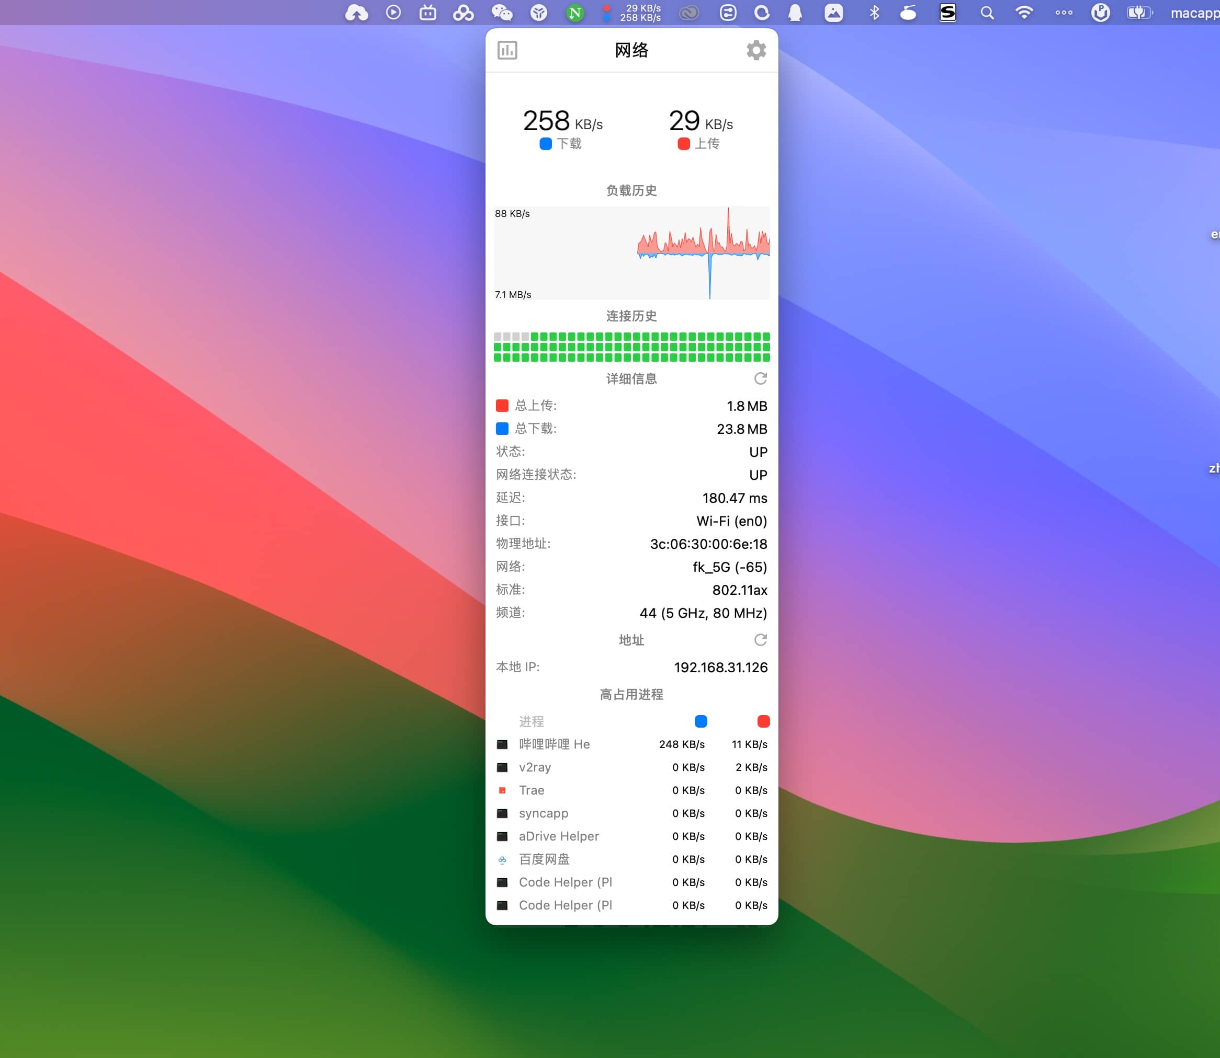Expand the three-dots overflow menu bar item
Screen dimensions: 1220x1058
[1064, 13]
